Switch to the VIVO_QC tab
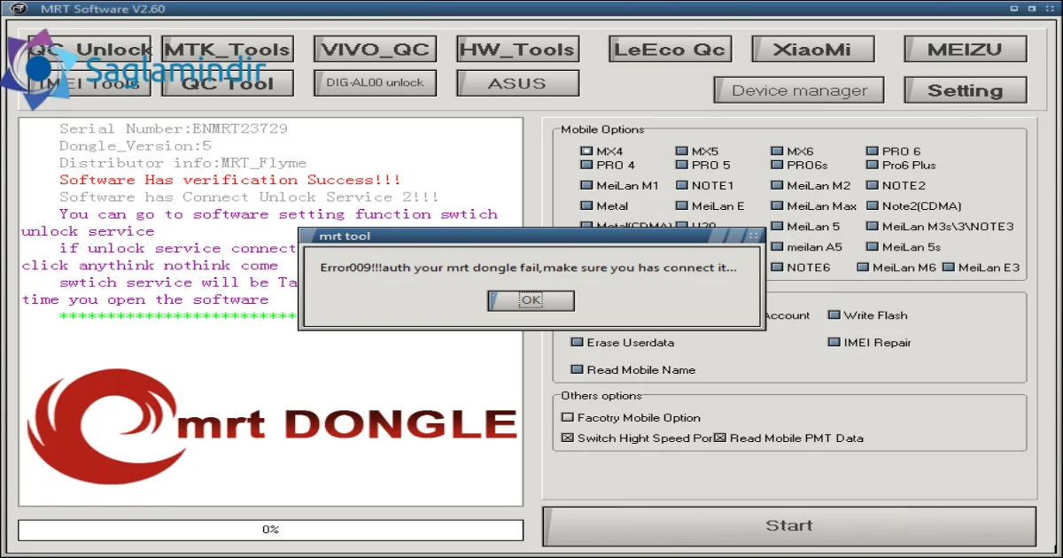 [376, 49]
